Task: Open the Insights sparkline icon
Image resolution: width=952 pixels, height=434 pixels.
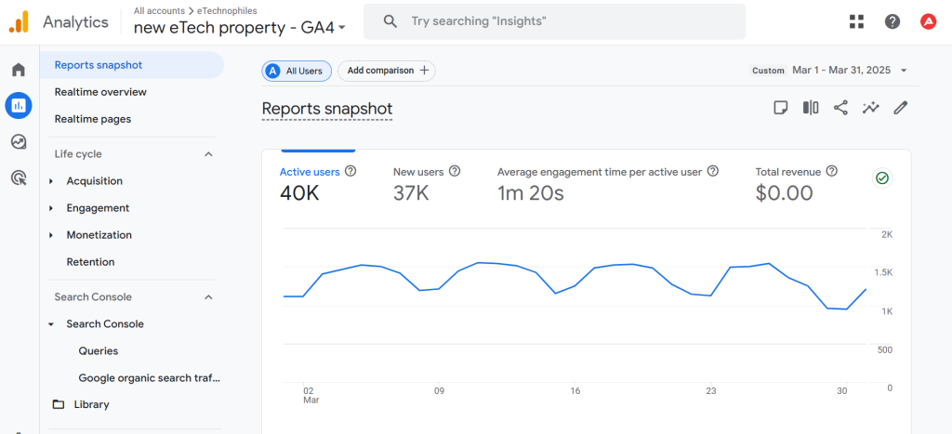Action: pyautogui.click(x=870, y=108)
